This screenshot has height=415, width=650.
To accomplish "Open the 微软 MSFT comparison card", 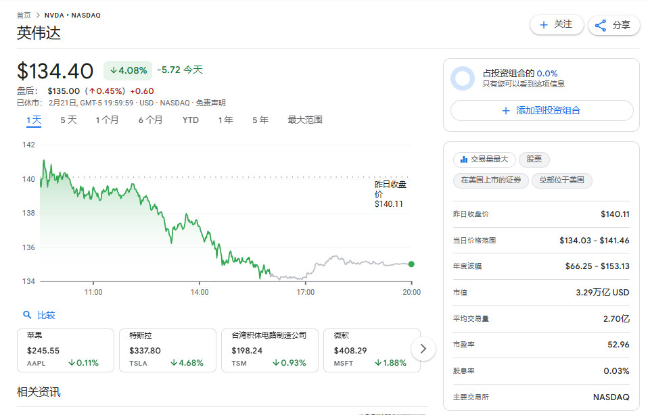I will click(x=372, y=350).
